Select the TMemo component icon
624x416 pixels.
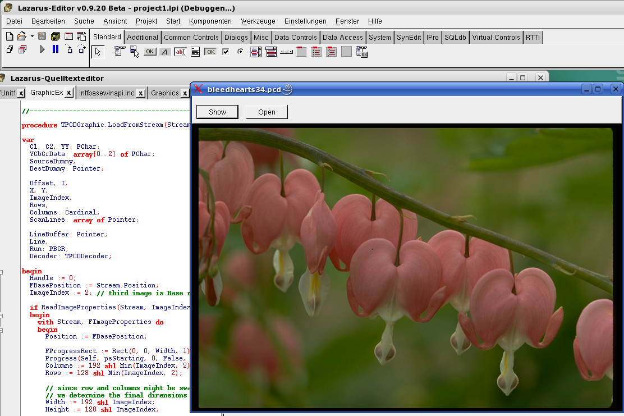[x=195, y=52]
